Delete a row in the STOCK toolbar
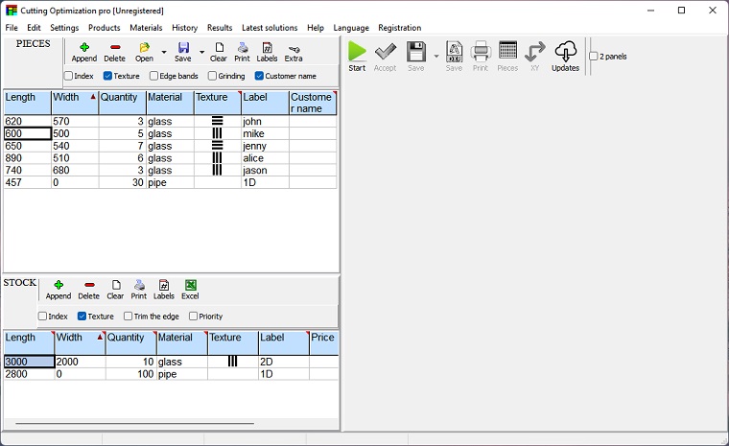The width and height of the screenshot is (729, 446). tap(88, 289)
